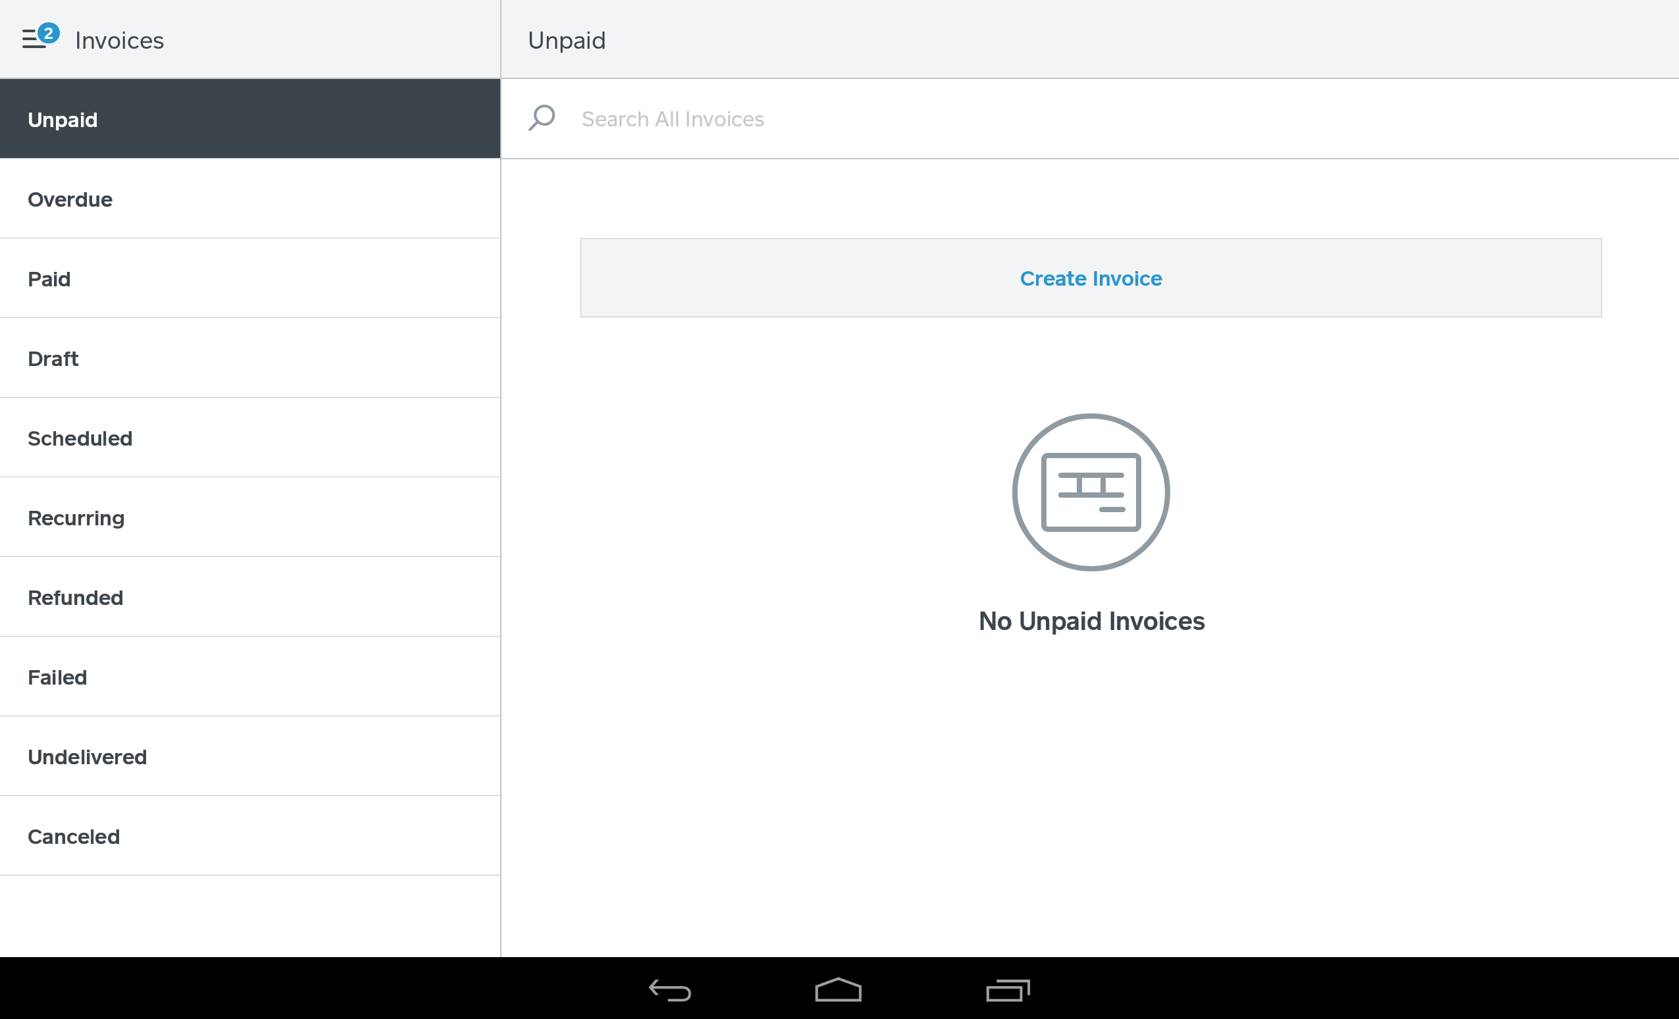Open the Draft invoices list

point(249,359)
